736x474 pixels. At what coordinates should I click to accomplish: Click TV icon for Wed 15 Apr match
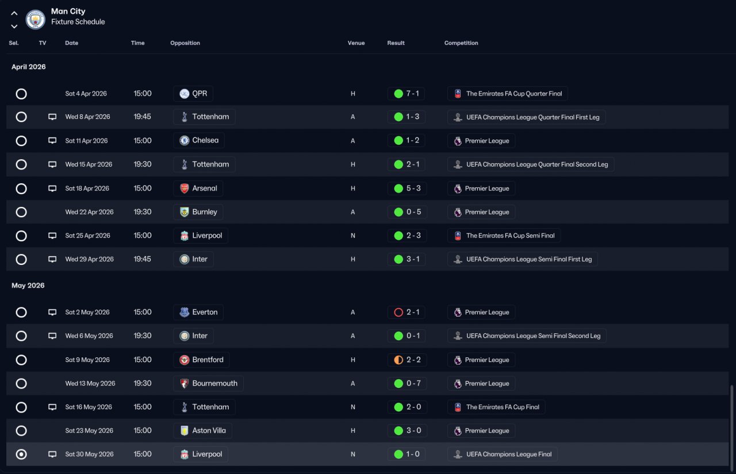(52, 164)
